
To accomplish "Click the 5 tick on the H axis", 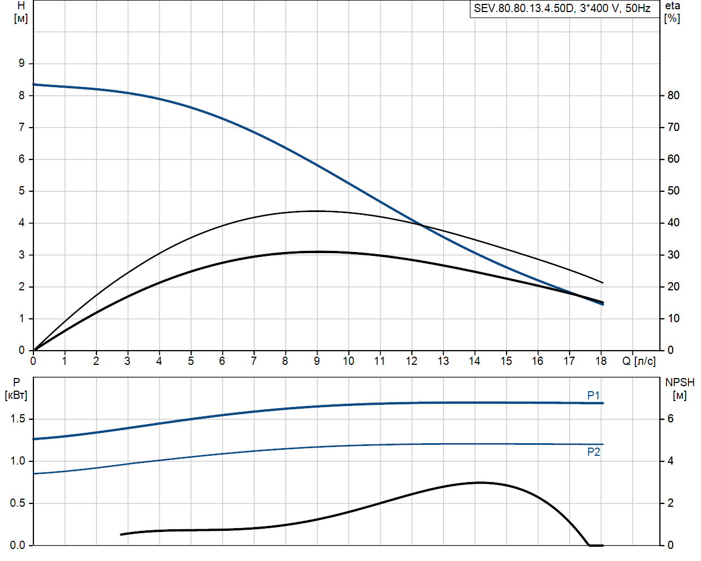I will [22, 191].
